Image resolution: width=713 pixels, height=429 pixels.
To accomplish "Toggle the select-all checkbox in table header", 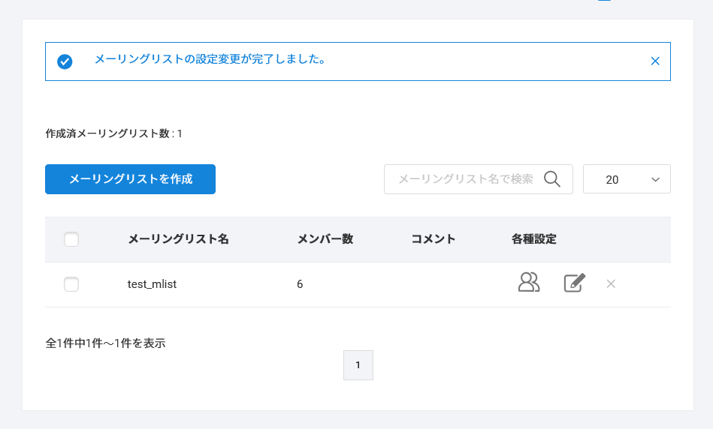I will click(x=71, y=239).
